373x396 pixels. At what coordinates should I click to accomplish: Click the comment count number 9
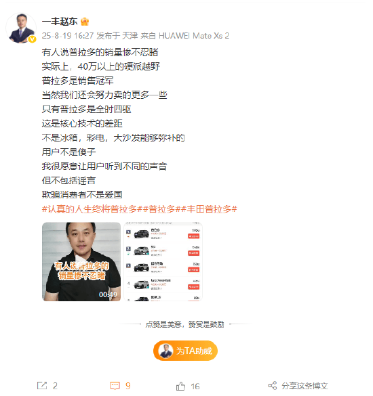click(128, 386)
